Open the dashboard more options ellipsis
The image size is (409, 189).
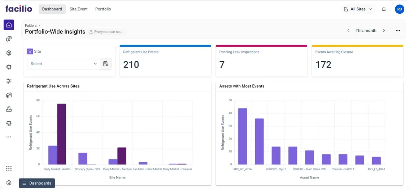click(x=398, y=31)
